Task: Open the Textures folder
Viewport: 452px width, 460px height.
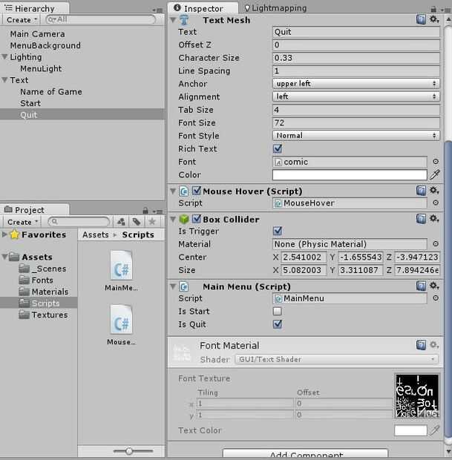Action: [x=49, y=315]
